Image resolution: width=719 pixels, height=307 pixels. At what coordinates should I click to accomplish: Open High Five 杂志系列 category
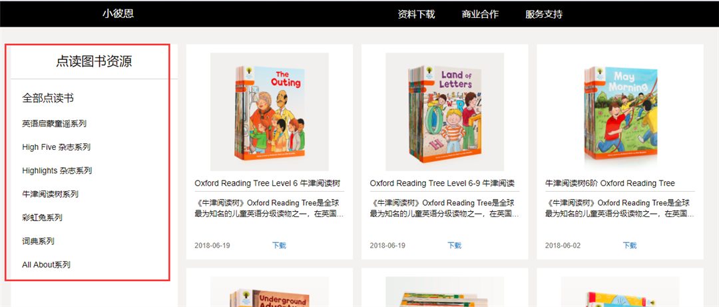(x=56, y=147)
